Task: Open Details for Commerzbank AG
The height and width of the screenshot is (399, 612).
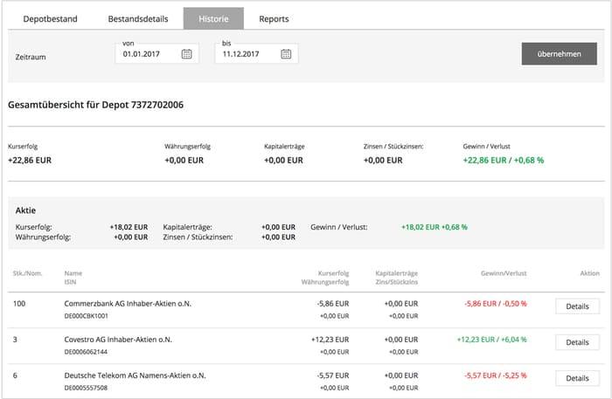Action: [577, 306]
